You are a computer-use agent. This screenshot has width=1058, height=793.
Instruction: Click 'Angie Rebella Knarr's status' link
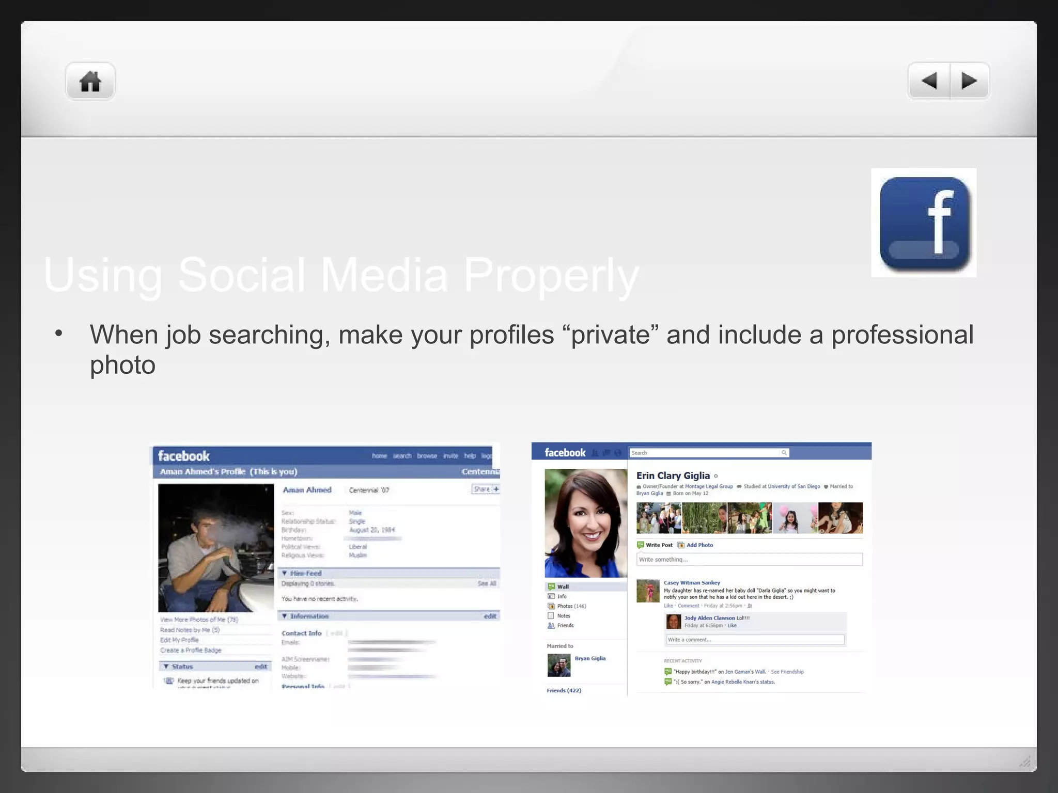point(743,682)
